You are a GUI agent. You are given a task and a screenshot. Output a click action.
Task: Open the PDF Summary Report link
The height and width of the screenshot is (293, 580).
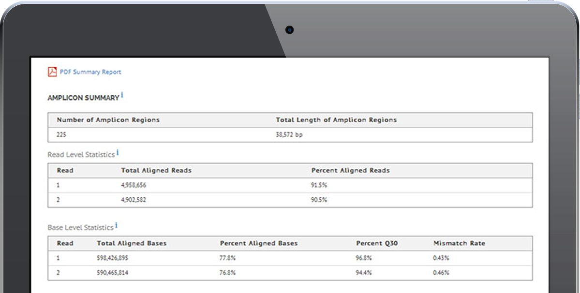click(90, 72)
